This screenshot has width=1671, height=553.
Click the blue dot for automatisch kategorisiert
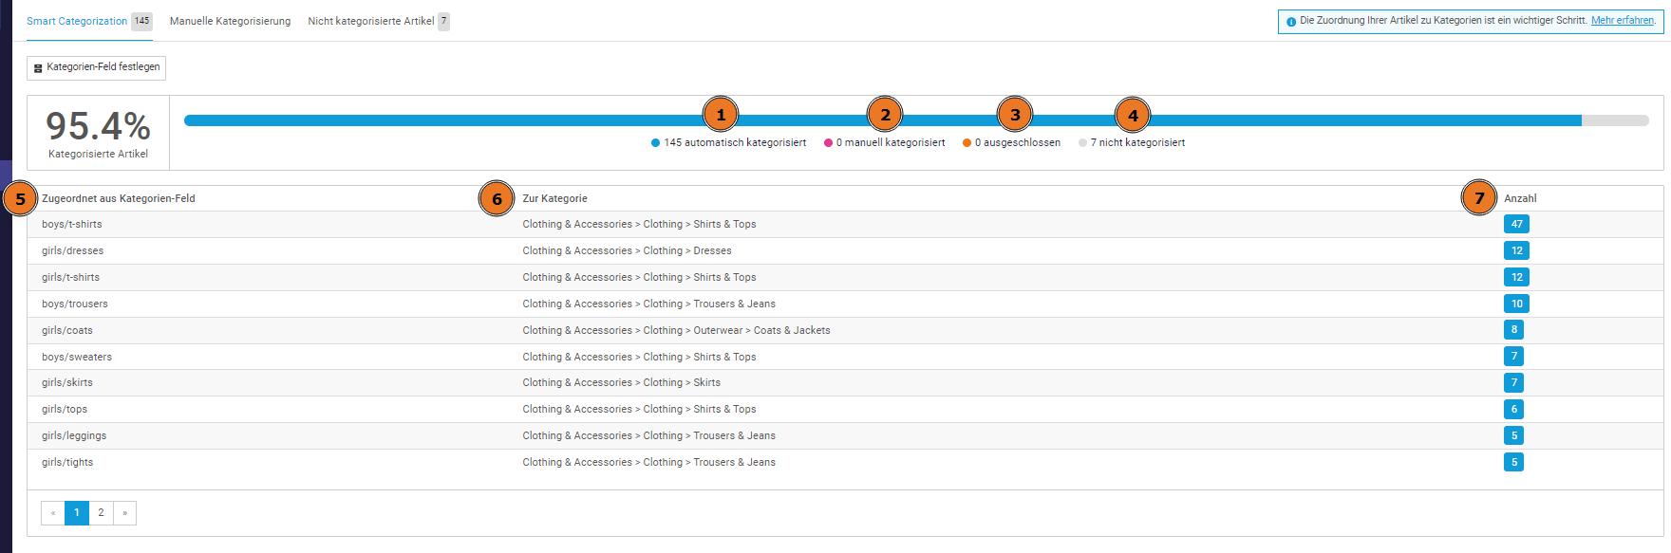coord(655,143)
